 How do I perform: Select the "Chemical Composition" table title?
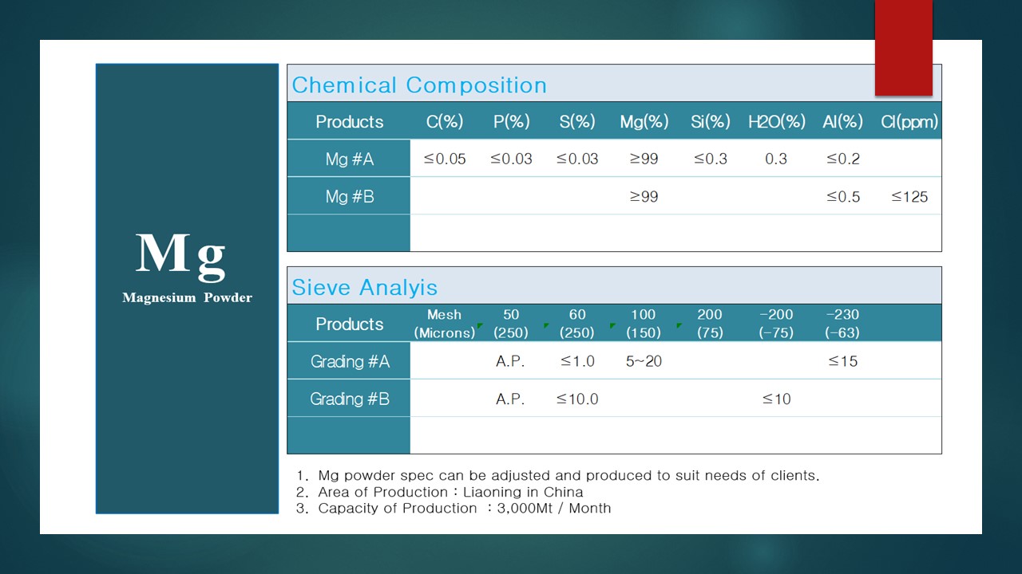419,85
